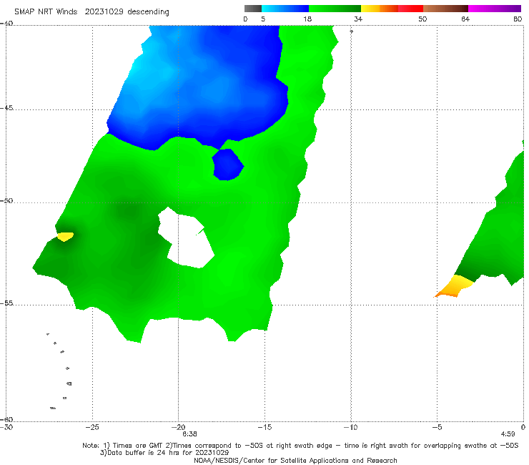Screen dimensions: 529x465
Task: Click the cyan-to-blue 5–18 color bar segment
Action: (x=285, y=9)
